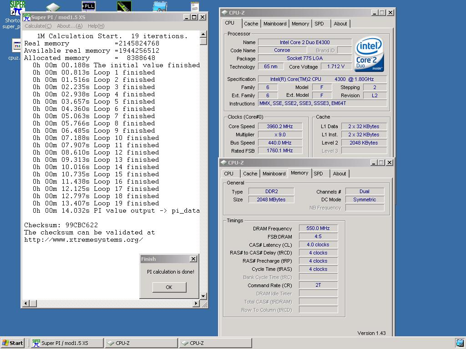Click the top CPU-Z window title icon

click(x=225, y=12)
